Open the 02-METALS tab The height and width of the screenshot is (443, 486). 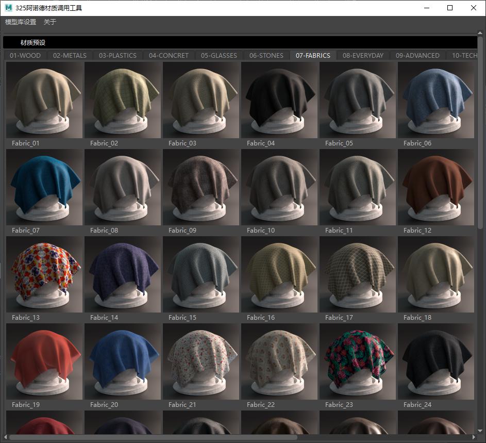point(70,56)
